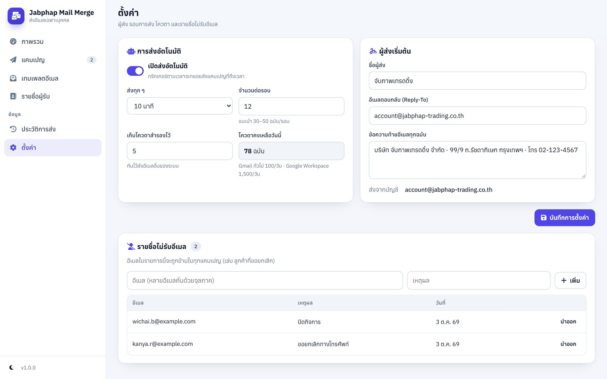
Task: Click the ชื่อผู้ส่ง input field
Action: click(477, 81)
